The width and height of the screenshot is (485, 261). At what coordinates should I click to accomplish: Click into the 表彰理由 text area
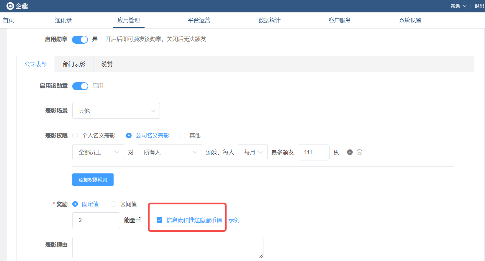[x=168, y=247]
